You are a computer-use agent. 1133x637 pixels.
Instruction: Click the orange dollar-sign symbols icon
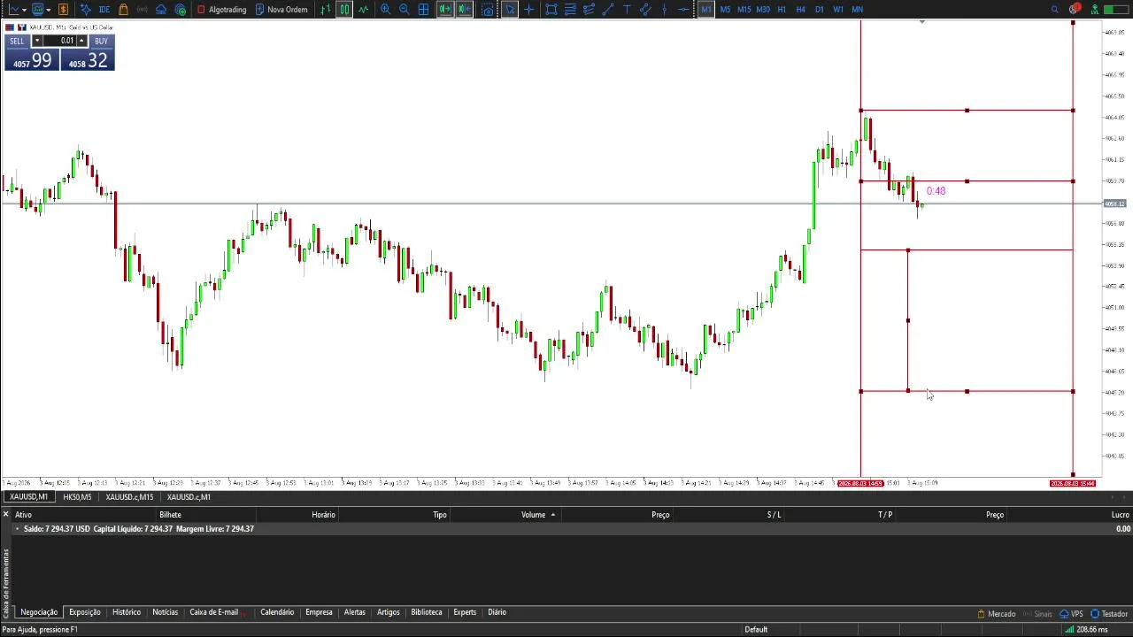point(63,9)
